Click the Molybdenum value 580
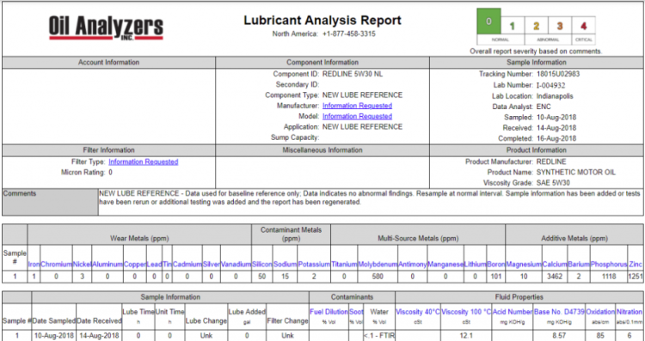This screenshot has width=645, height=341. 378,277
